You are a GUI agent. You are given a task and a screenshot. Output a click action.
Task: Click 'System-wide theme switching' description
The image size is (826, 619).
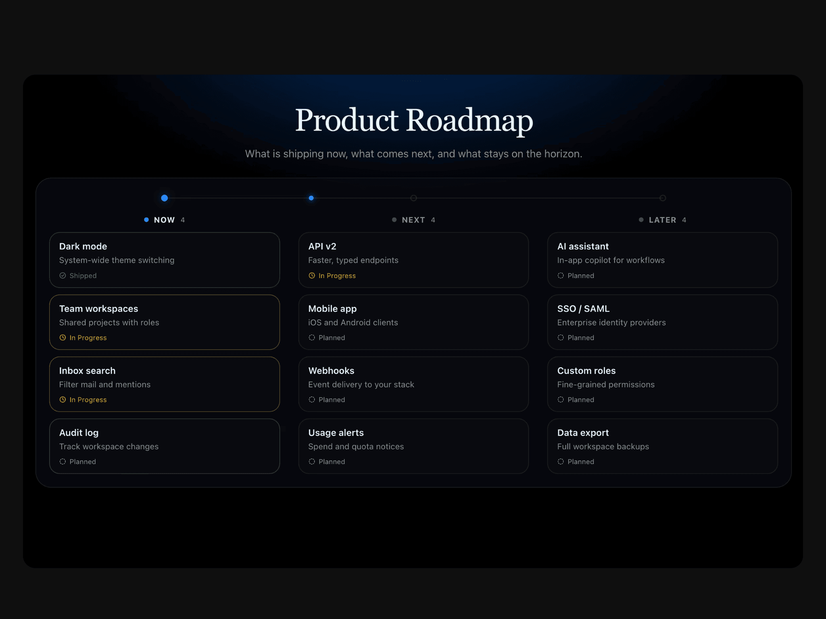(117, 260)
